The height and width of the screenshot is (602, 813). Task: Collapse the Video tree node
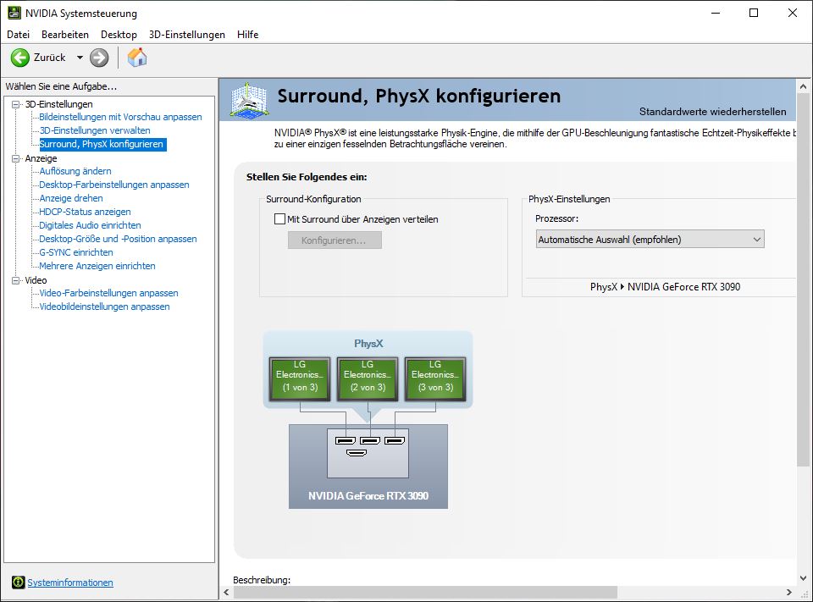point(15,280)
